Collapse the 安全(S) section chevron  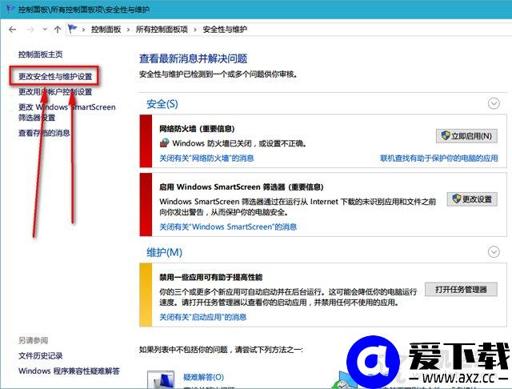pos(494,103)
